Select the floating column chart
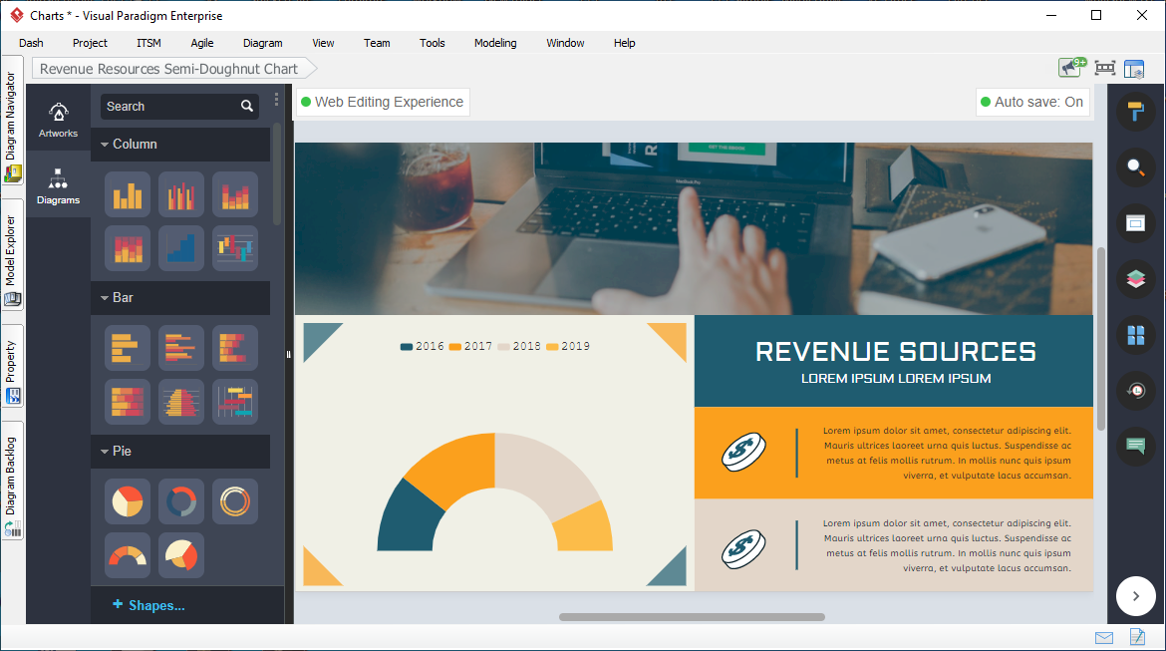Viewport: 1166px width, 651px height. tap(235, 248)
